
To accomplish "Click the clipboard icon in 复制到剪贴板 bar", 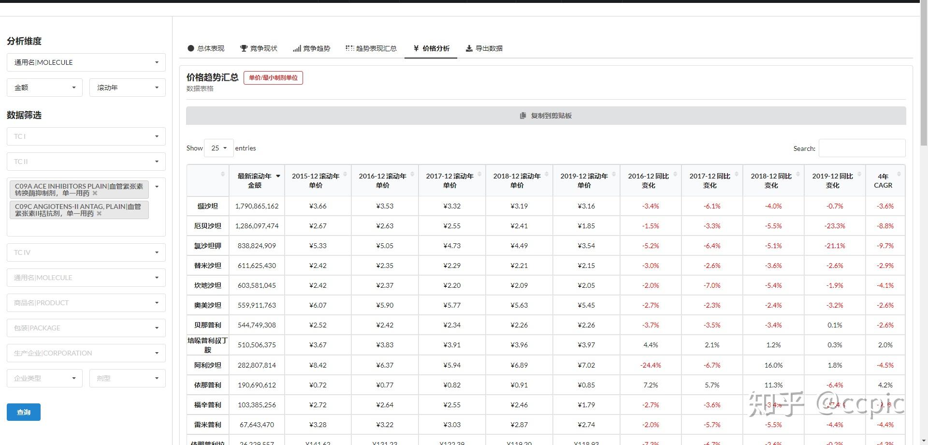I will (522, 116).
